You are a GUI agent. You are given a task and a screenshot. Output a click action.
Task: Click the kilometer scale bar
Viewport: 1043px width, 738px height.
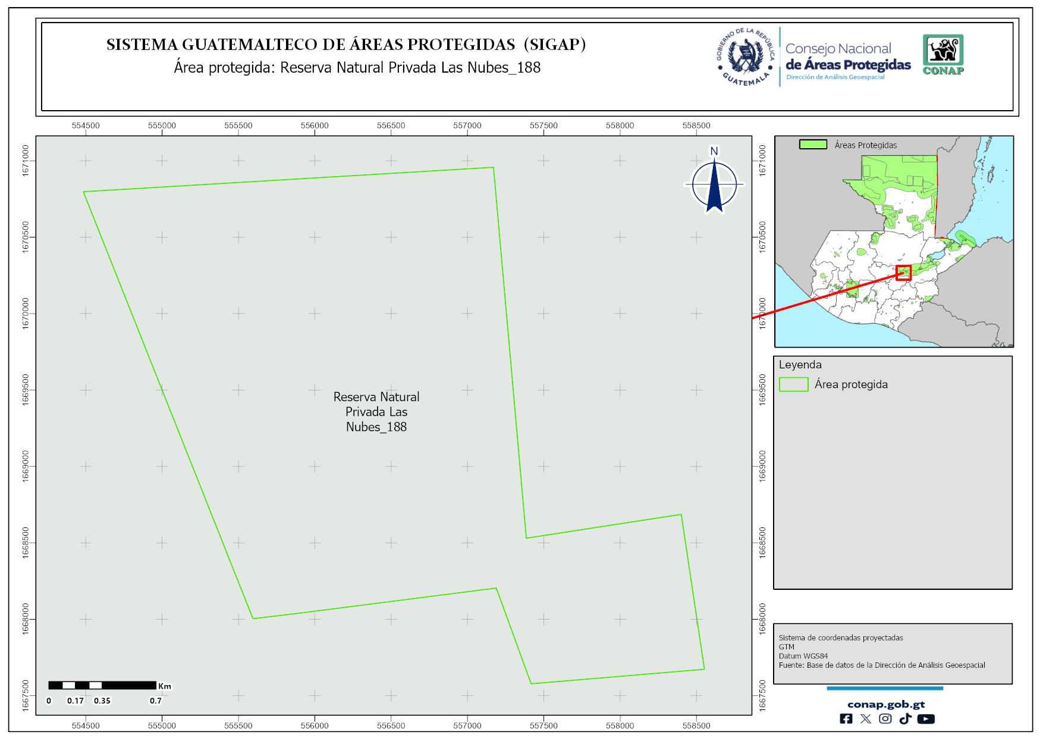[102, 686]
